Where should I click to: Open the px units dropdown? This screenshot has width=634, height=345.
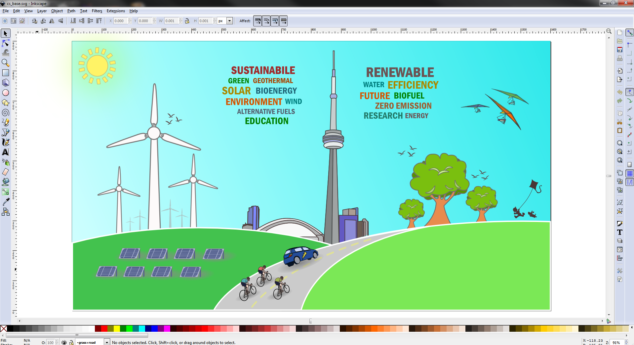229,21
